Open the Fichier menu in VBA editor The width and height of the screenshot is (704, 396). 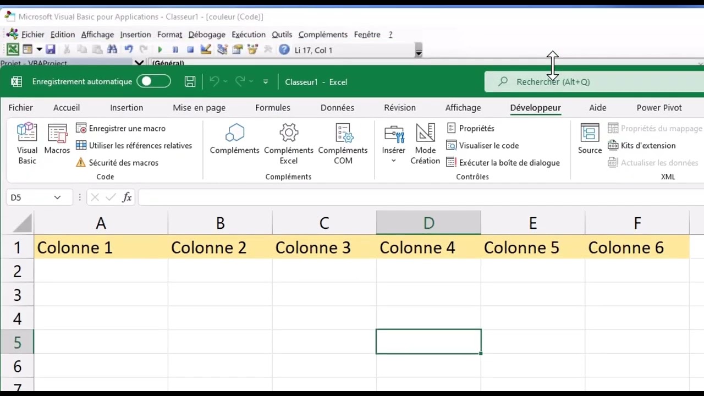pos(33,34)
